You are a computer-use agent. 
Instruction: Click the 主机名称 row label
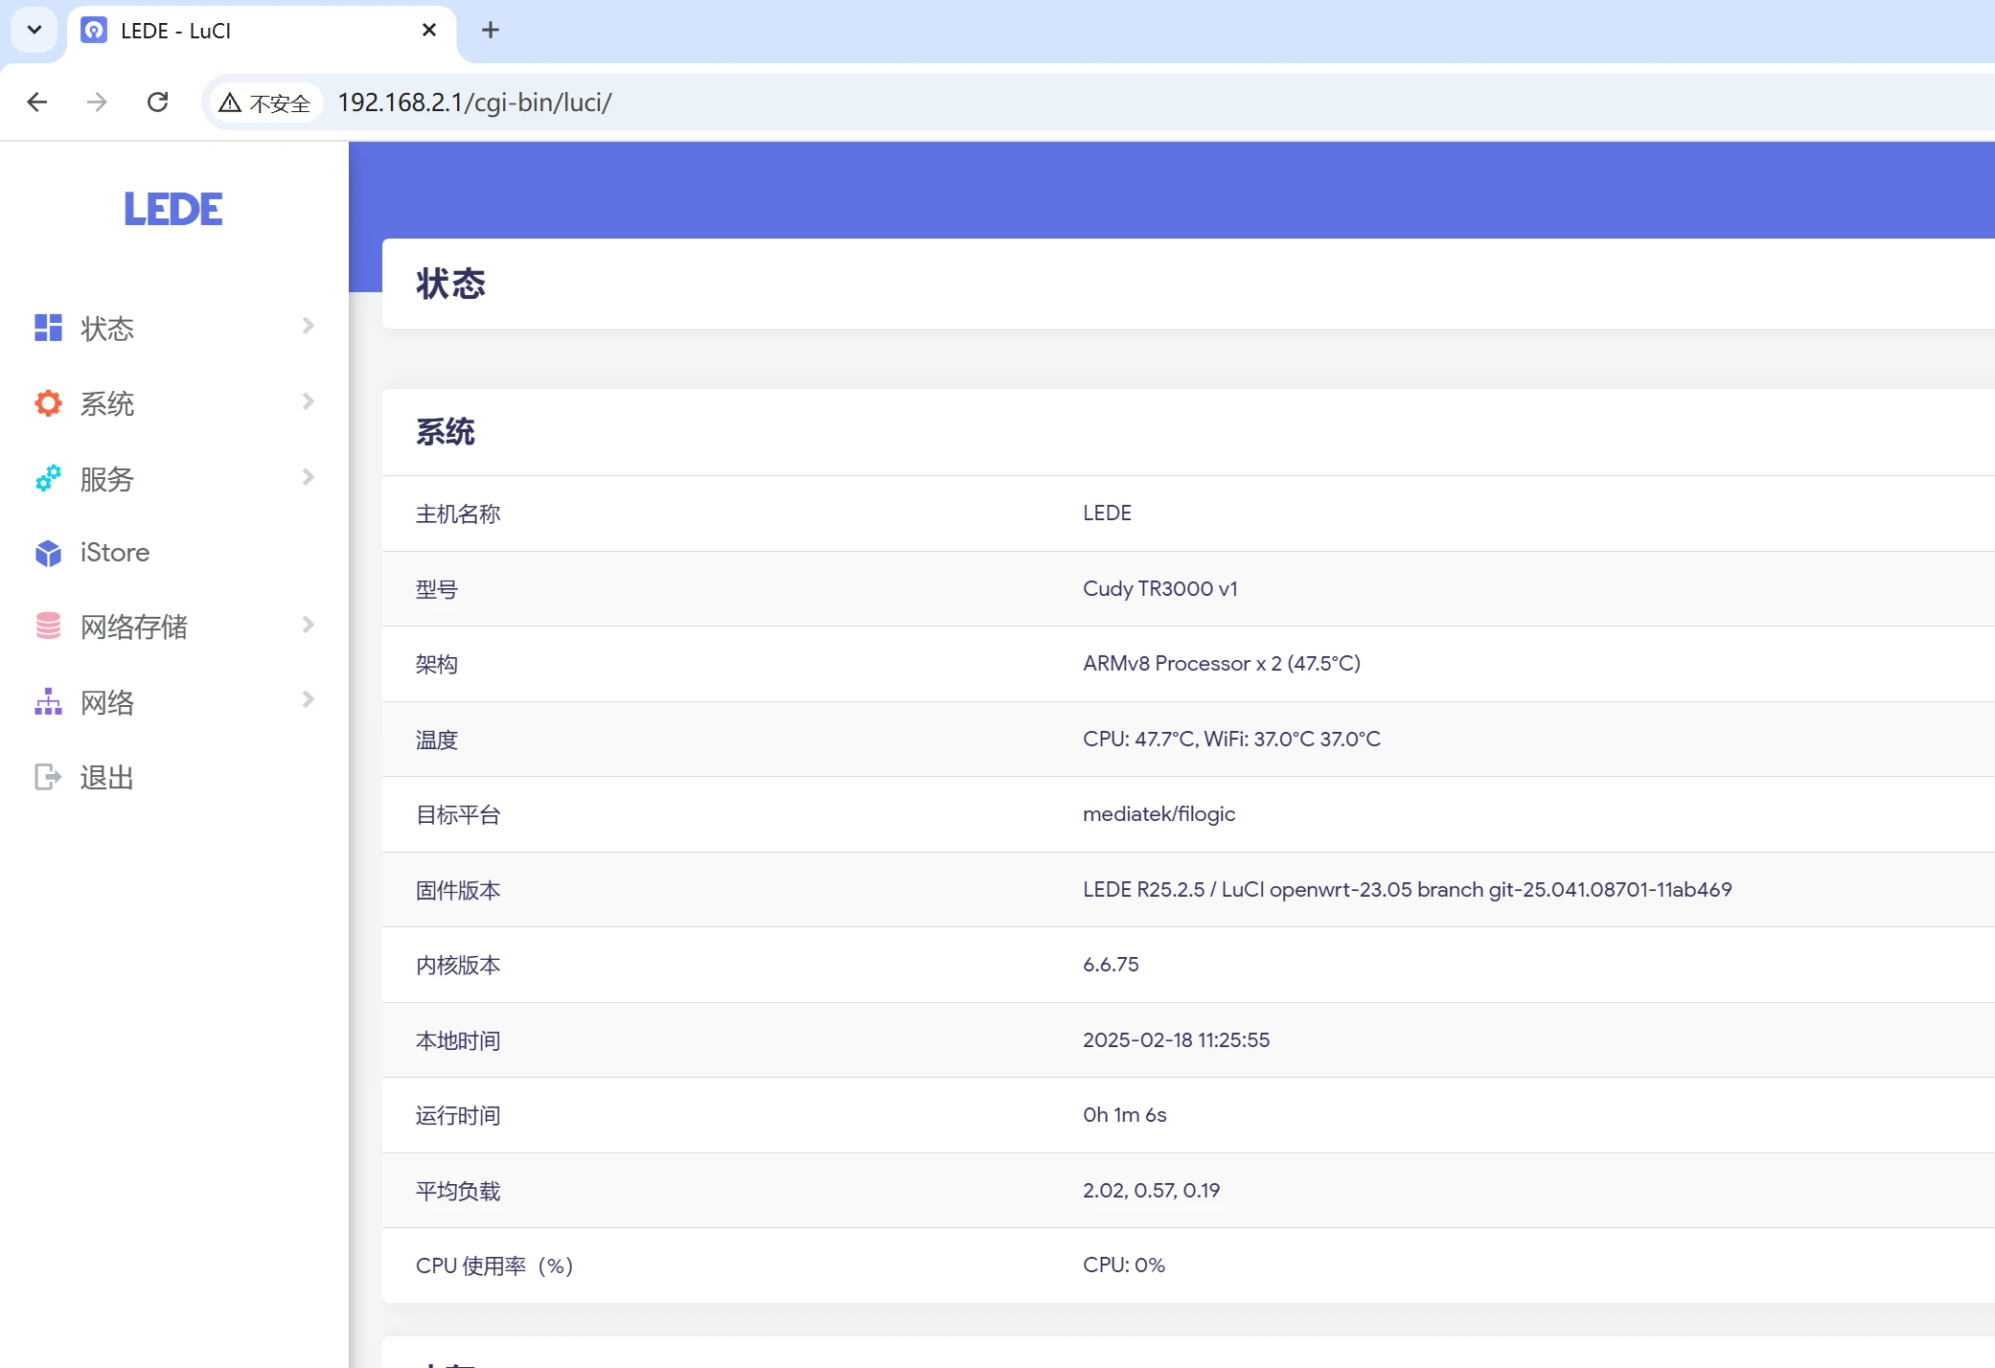tap(457, 513)
